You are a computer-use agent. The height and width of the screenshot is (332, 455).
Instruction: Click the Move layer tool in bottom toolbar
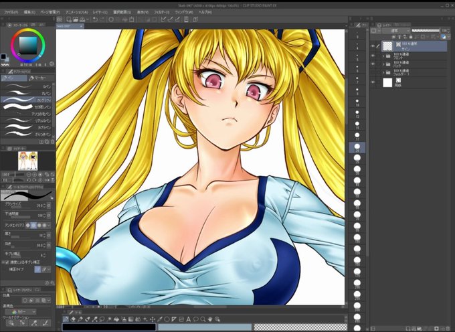point(153,319)
